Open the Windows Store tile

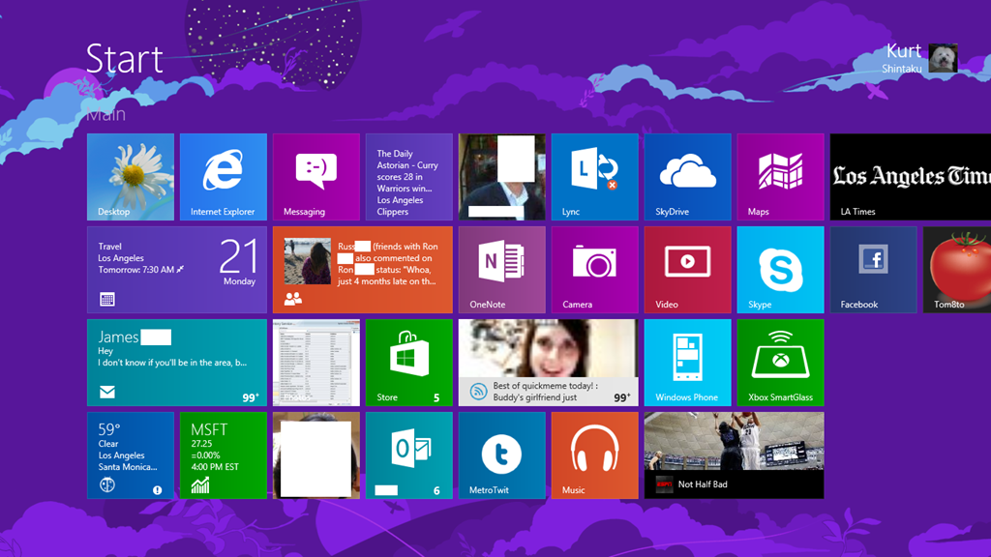click(x=408, y=363)
